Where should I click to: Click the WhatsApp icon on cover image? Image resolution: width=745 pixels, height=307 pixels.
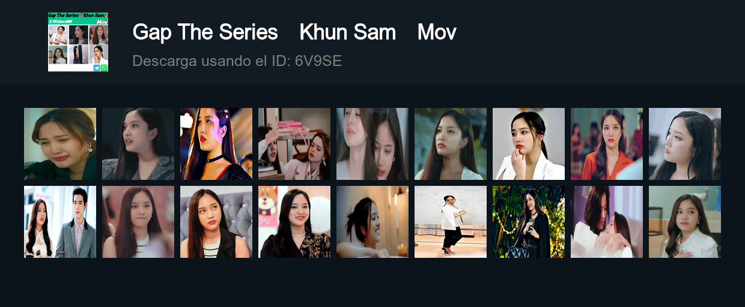point(104,68)
